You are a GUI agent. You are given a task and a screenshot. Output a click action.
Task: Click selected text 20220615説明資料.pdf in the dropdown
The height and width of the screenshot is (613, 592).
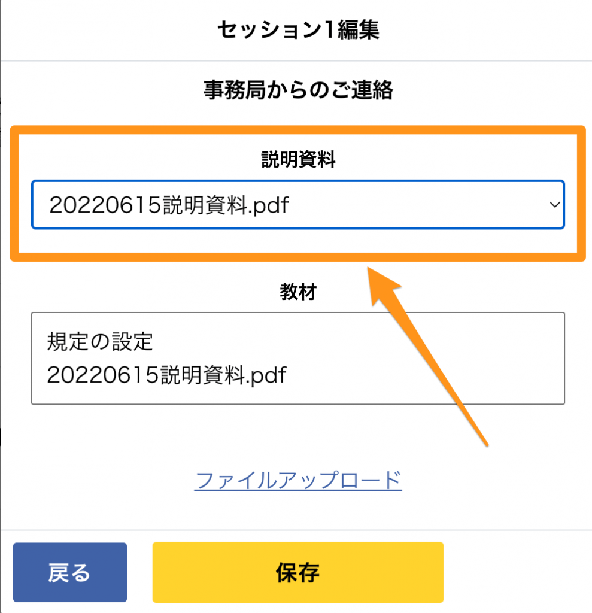(169, 205)
